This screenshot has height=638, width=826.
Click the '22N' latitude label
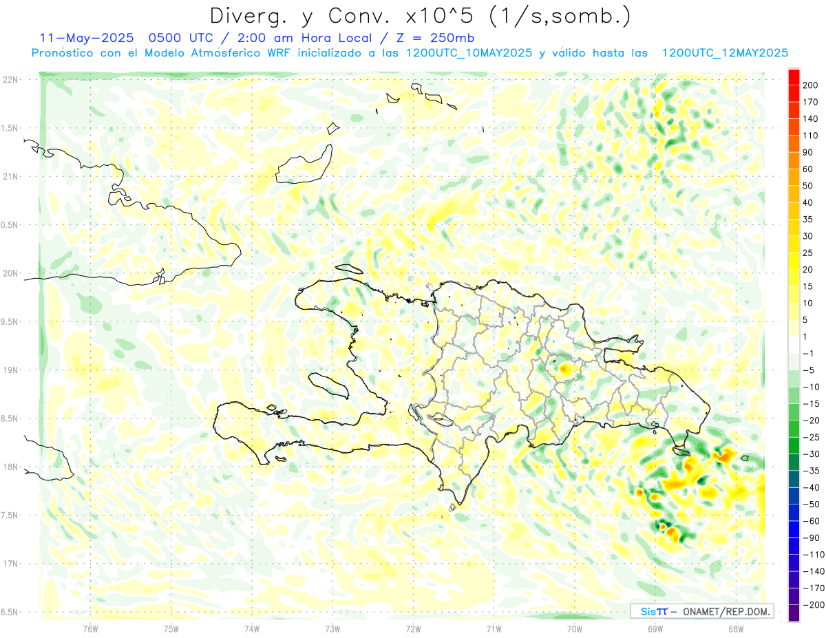pos(10,80)
